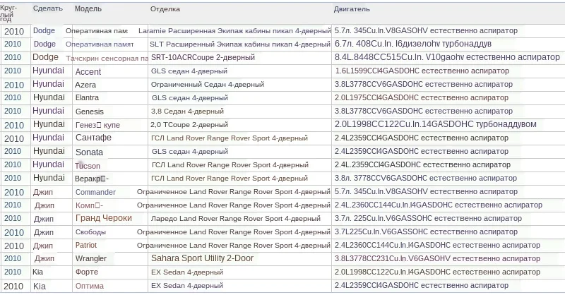Image resolution: width=565 pixels, height=295 pixels.
Task: Select the "Форте" model cell
Action: click(x=86, y=272)
